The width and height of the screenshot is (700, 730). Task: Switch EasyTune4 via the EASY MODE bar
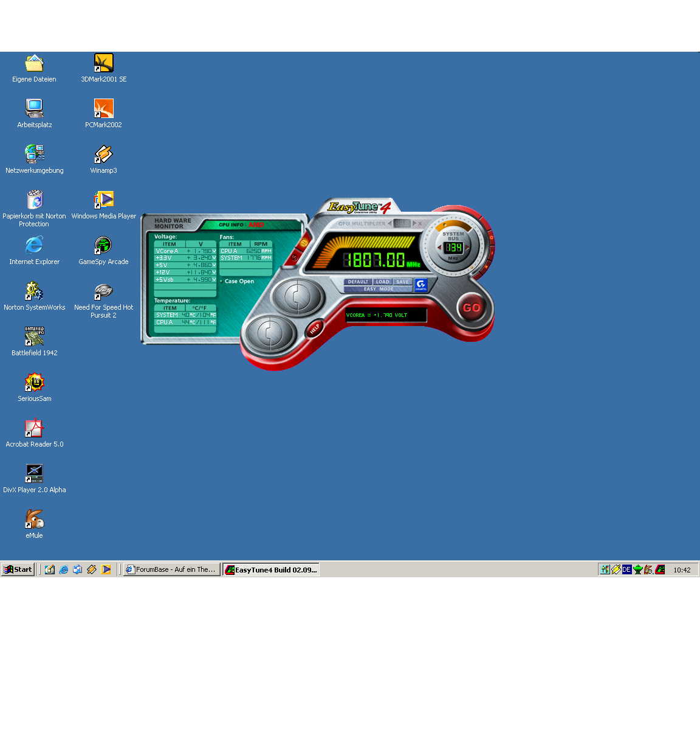coord(378,289)
